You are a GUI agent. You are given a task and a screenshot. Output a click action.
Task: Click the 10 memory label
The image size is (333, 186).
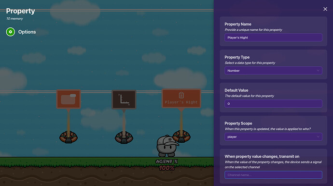(14, 19)
